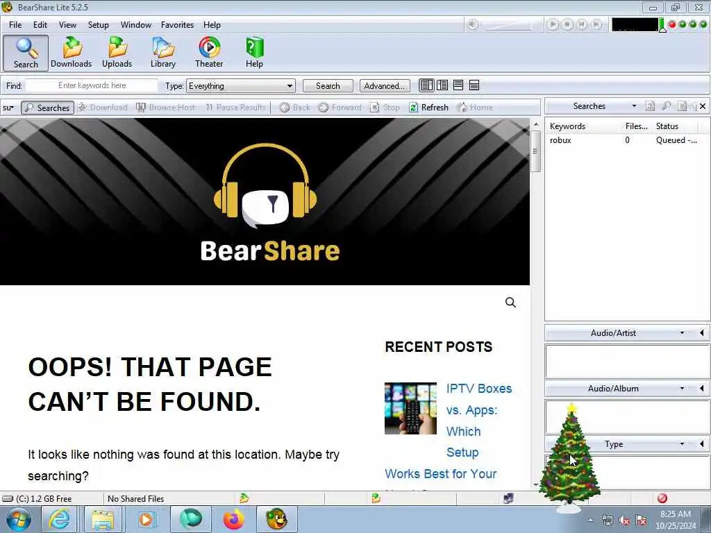Select the fourth layout view icon
The height and width of the screenshot is (533, 711).
pos(474,85)
